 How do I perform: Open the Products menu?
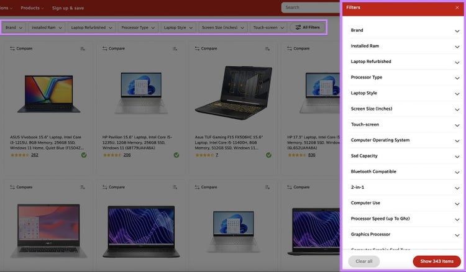tap(32, 8)
